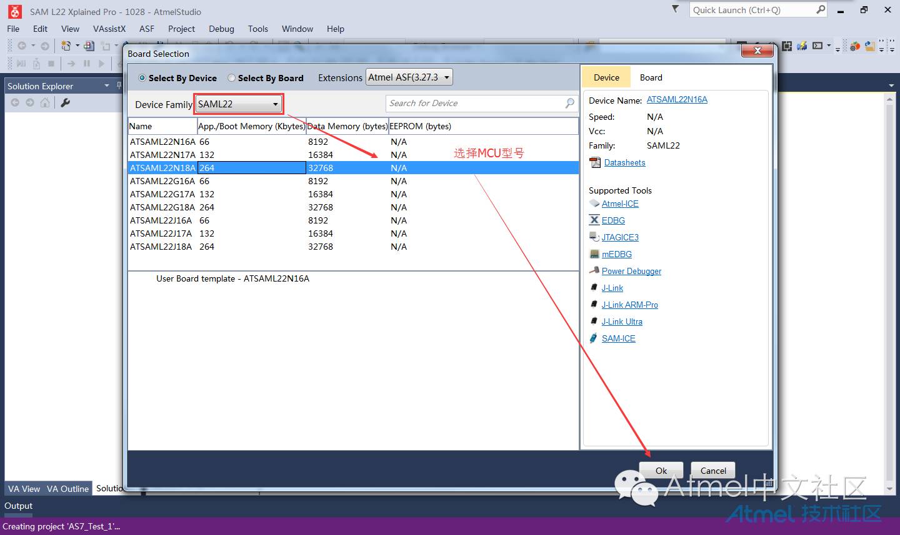Screen dimensions: 900x535
Task: Open the Extensions Atmel ASF(3.27.3 dropdown
Action: (409, 77)
